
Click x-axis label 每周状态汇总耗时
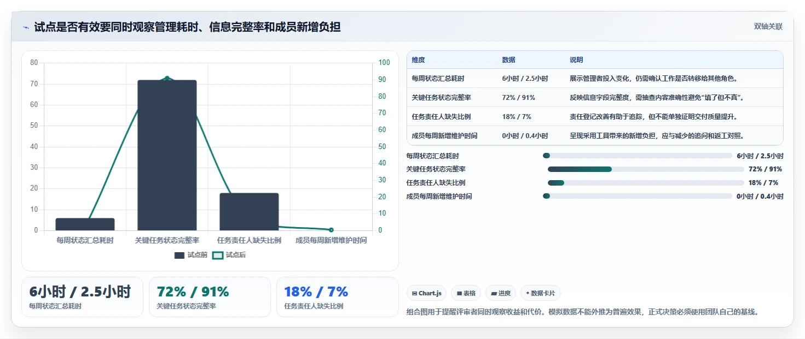click(85, 240)
